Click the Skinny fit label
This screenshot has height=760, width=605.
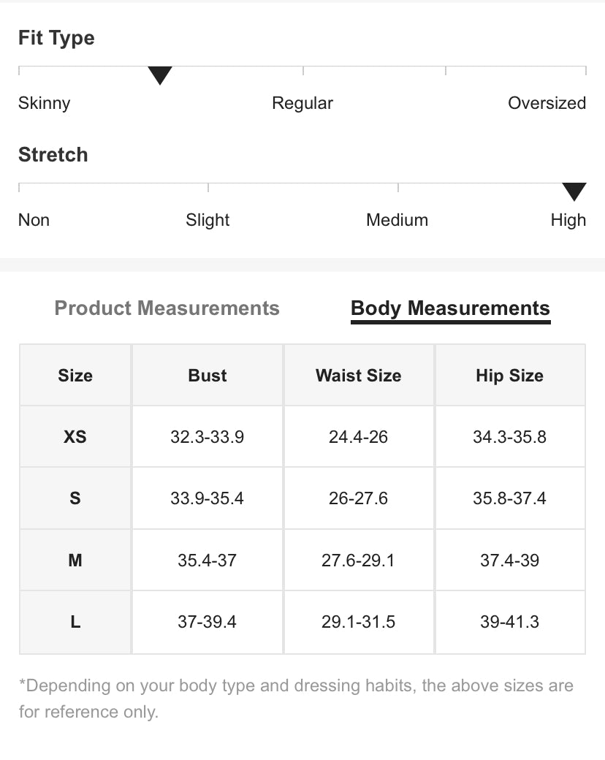point(45,103)
